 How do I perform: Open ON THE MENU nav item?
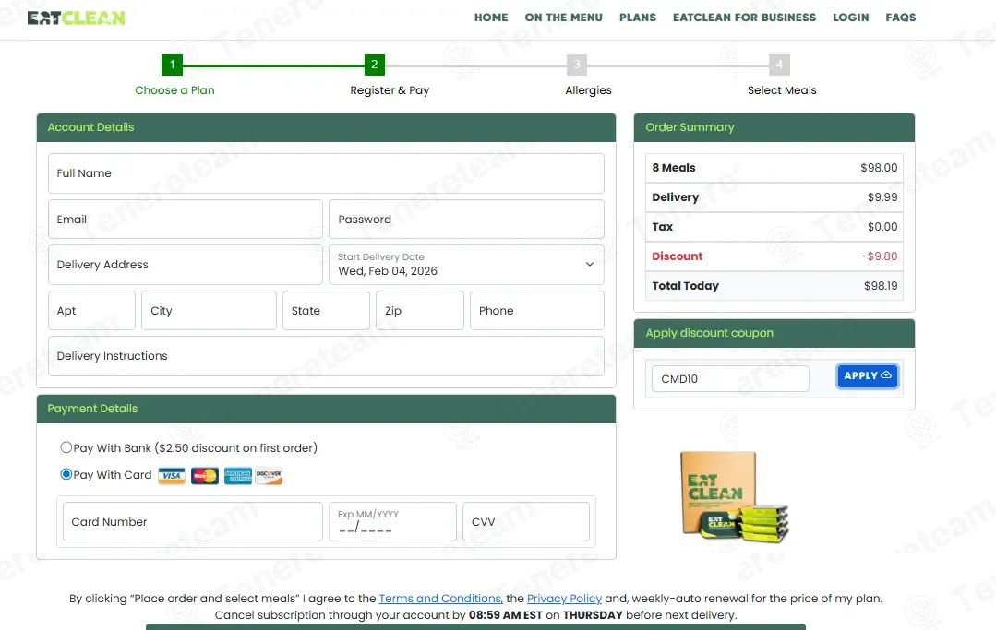563,18
